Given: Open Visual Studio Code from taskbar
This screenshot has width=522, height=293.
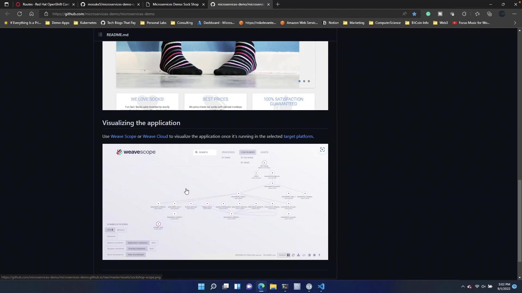Looking at the screenshot, I should [x=321, y=286].
